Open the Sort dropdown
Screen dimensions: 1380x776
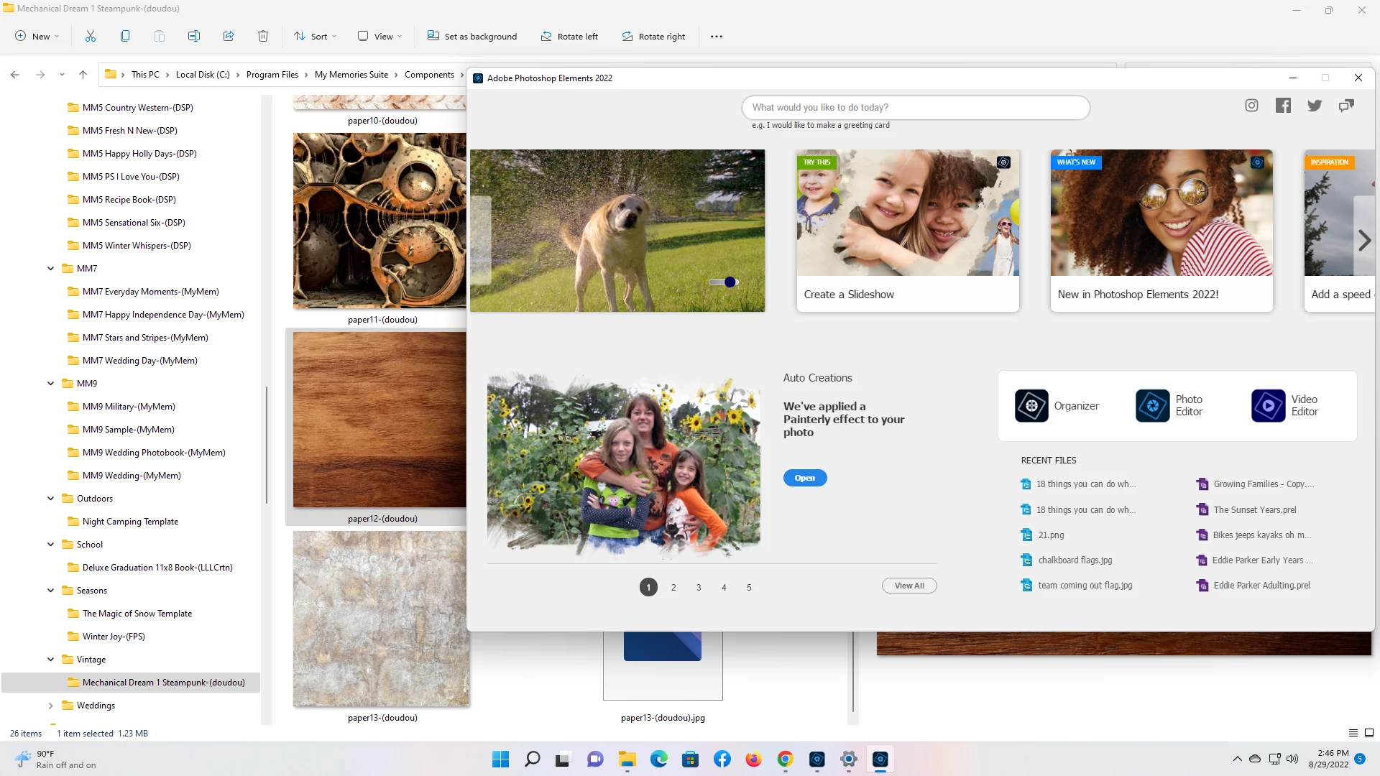point(315,36)
